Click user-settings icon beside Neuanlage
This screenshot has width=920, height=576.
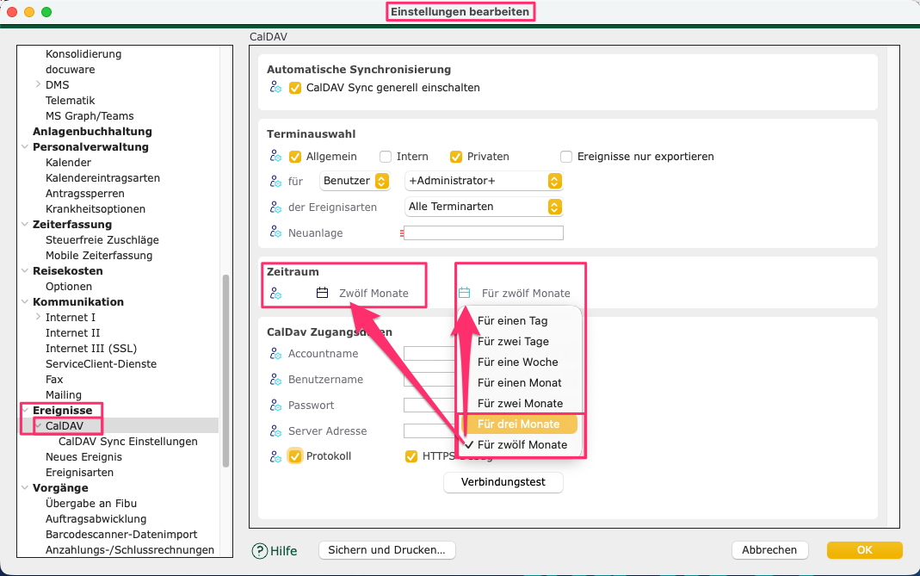[x=275, y=232]
